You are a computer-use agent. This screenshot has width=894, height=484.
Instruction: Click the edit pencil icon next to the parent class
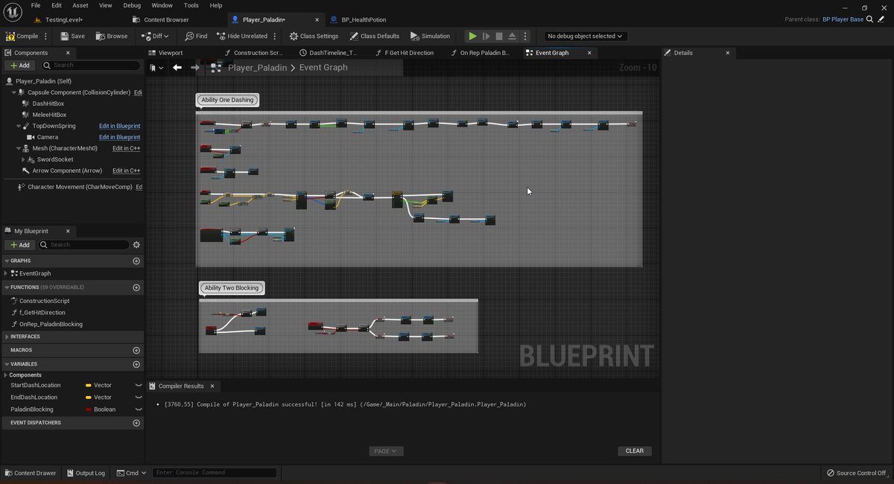pos(881,19)
